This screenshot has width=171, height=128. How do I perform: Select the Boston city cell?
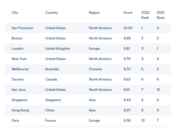tap(17, 38)
